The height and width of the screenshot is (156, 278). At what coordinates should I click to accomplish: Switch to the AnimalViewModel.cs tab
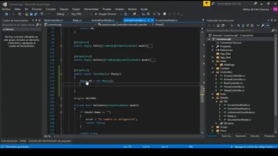(103, 20)
